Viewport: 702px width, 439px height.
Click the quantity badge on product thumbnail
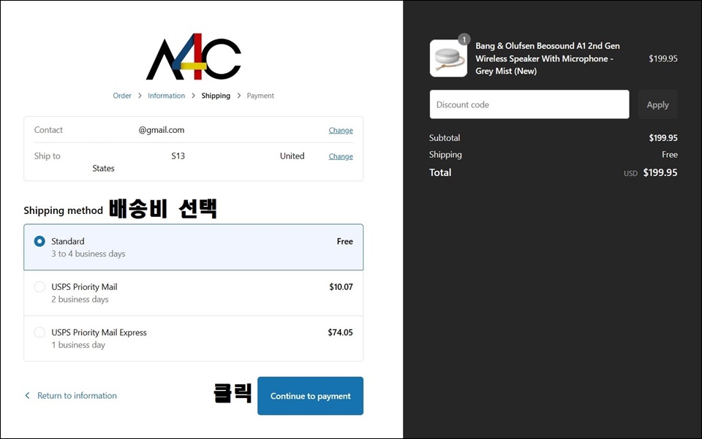(464, 39)
